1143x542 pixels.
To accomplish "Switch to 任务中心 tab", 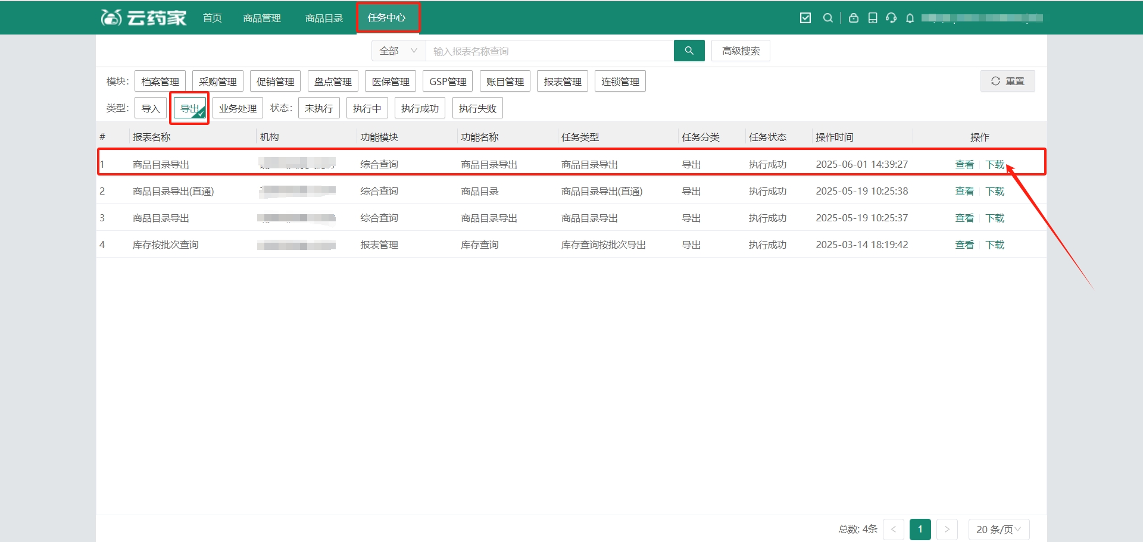I will (387, 18).
